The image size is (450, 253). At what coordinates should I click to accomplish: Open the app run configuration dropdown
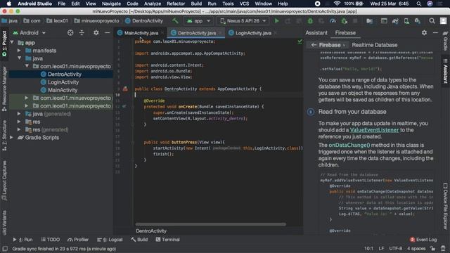click(x=199, y=21)
